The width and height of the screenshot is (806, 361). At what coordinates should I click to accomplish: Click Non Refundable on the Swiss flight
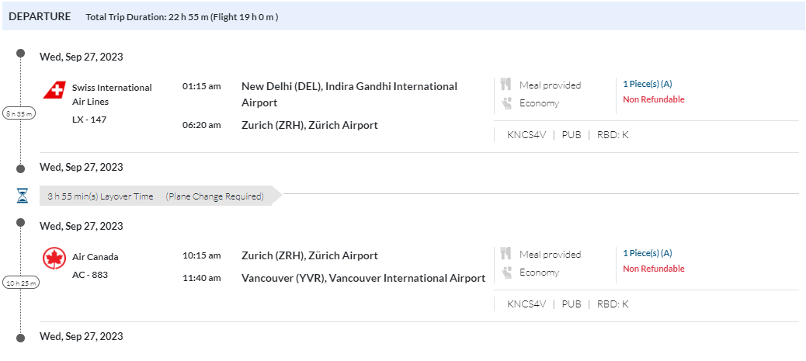click(x=653, y=99)
